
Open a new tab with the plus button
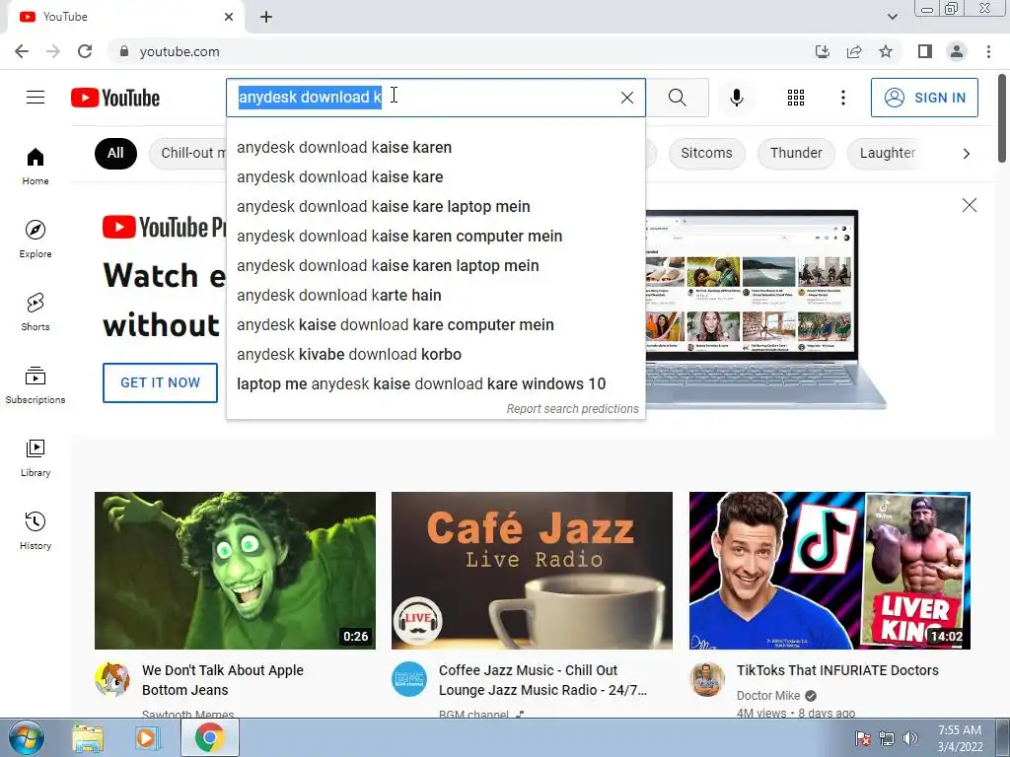[x=266, y=17]
